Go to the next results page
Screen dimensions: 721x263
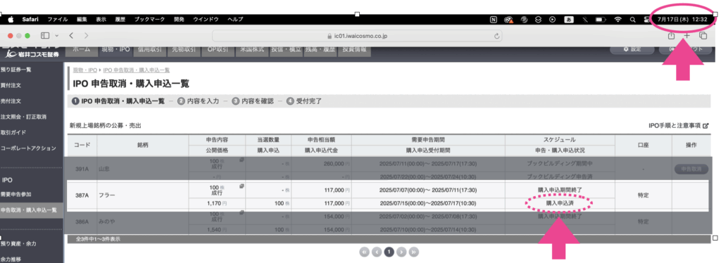(401, 252)
